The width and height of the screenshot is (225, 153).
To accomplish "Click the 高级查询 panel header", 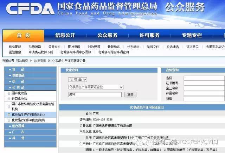I will [x=193, y=70].
